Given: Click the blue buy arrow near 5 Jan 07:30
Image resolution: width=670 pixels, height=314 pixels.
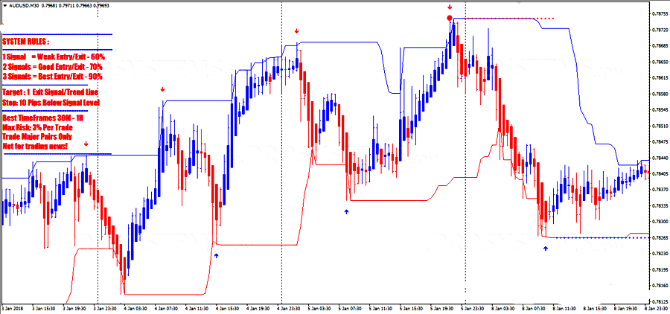Looking at the screenshot, I should click(x=346, y=211).
